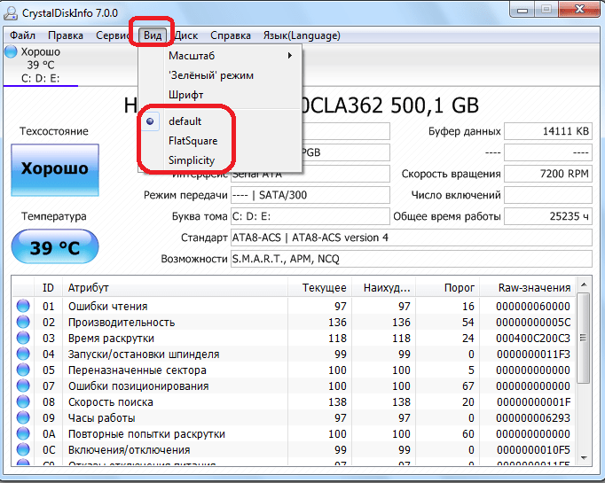Click the blue Хорошо health status button
Viewport: 605px width, 483px height.
(x=55, y=170)
